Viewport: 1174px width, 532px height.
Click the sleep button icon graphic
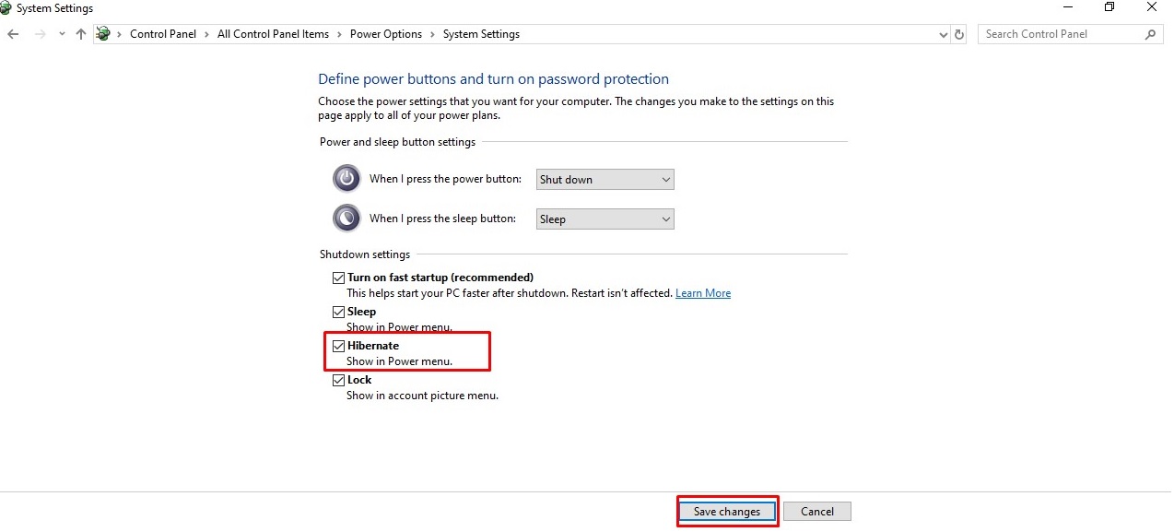[x=346, y=218]
